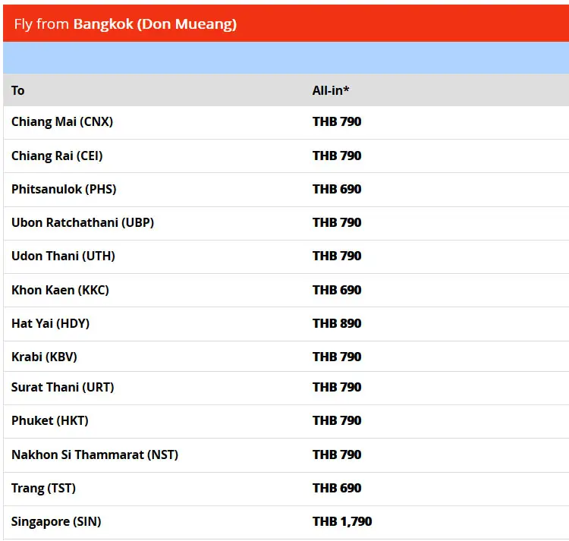Select Chiang Rai (CEI) destination row
The image size is (569, 541).
57,156
